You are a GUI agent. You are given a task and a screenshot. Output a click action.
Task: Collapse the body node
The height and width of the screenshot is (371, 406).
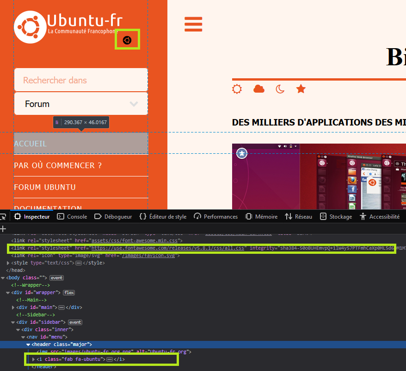click(3, 277)
